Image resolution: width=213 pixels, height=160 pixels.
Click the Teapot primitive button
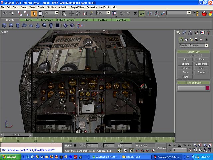[201, 72]
